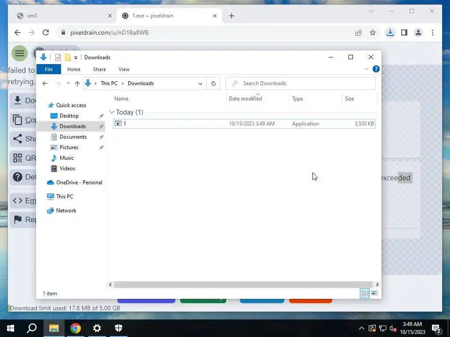450x337 pixels.
Task: Close the vm3 tab
Action: tap(109, 16)
